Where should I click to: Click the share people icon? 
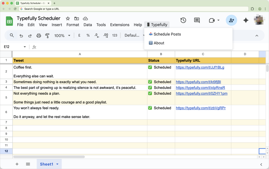coord(232,20)
